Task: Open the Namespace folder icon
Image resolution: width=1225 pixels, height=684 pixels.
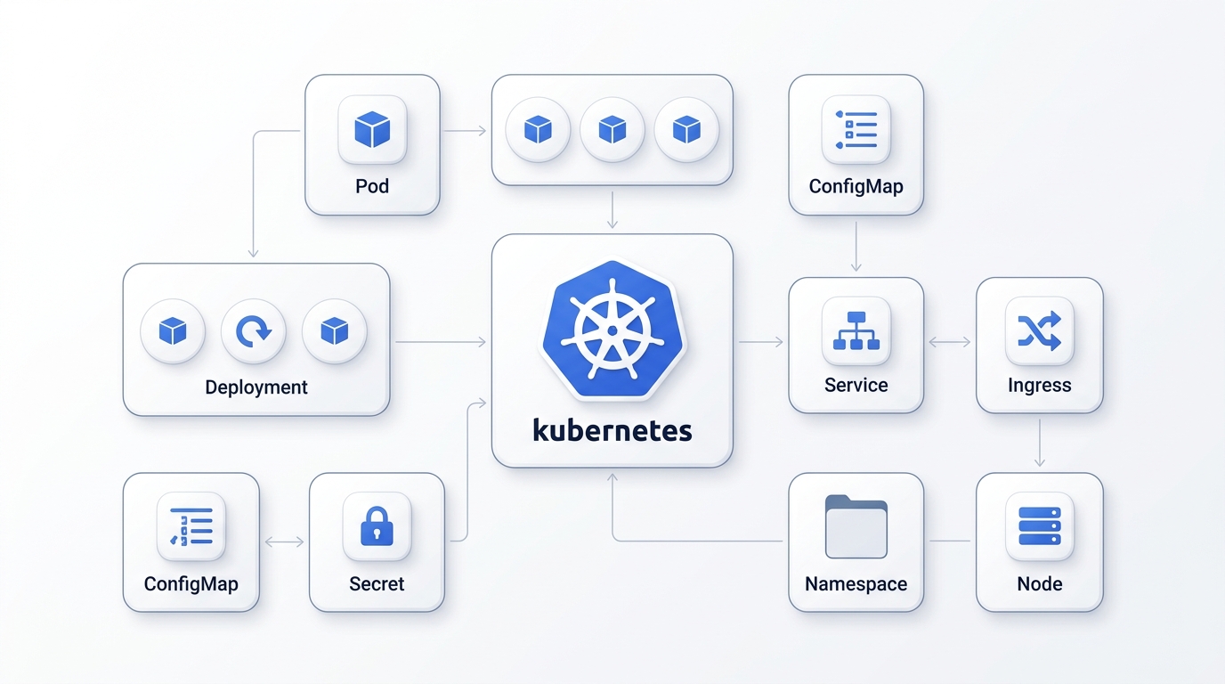Action: tap(856, 527)
